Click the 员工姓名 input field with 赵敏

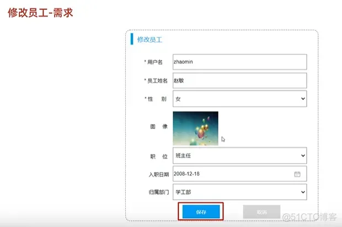point(240,81)
